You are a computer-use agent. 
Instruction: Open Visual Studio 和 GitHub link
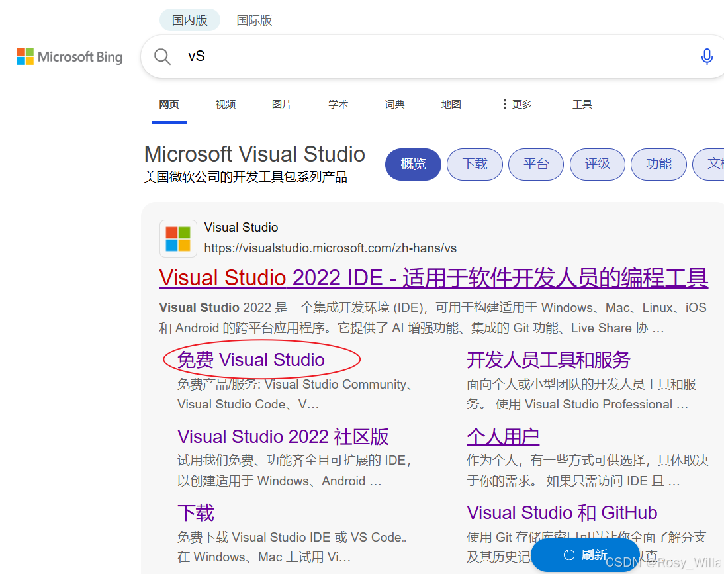(x=562, y=513)
